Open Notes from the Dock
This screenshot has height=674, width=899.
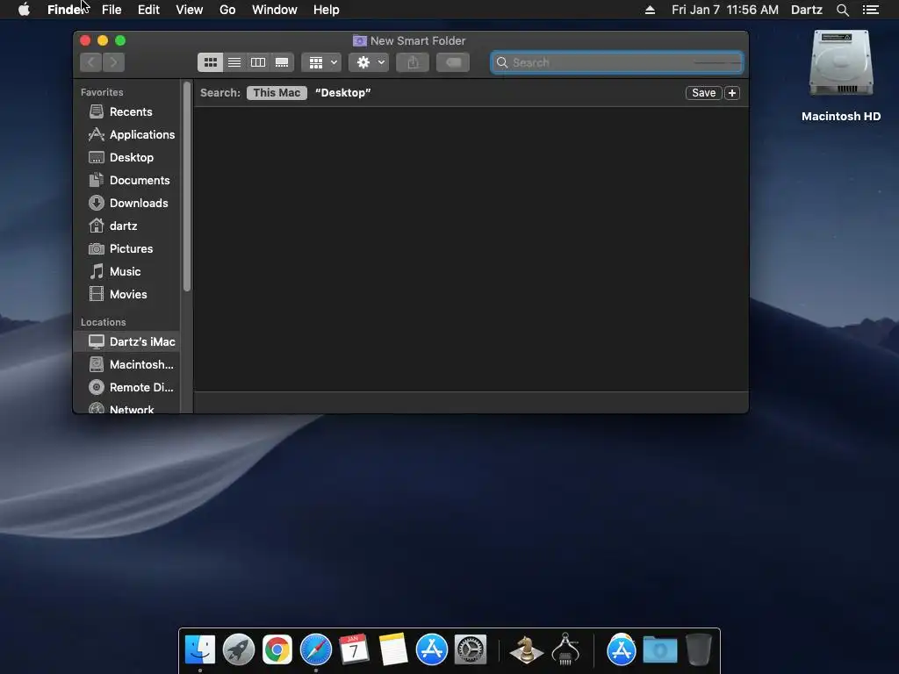pos(392,650)
